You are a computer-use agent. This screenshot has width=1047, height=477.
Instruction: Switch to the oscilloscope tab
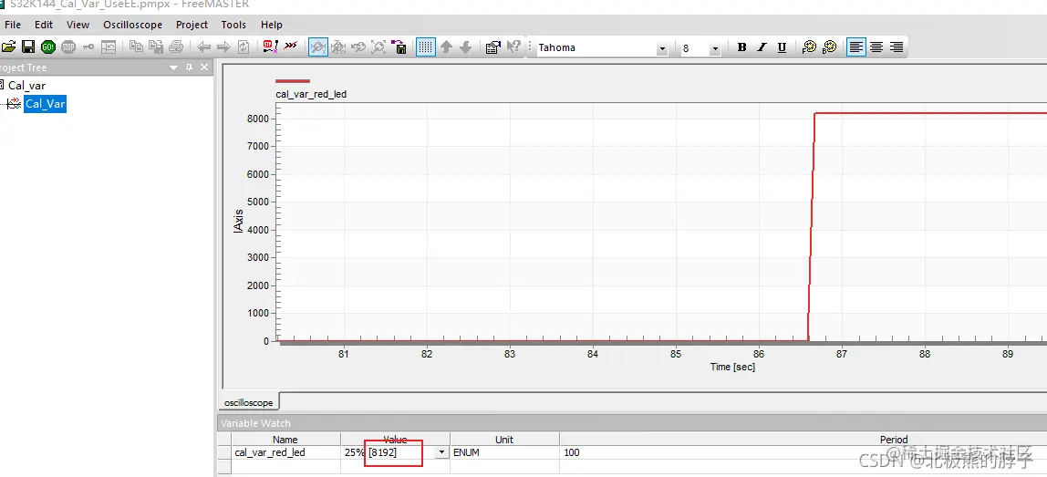(249, 403)
